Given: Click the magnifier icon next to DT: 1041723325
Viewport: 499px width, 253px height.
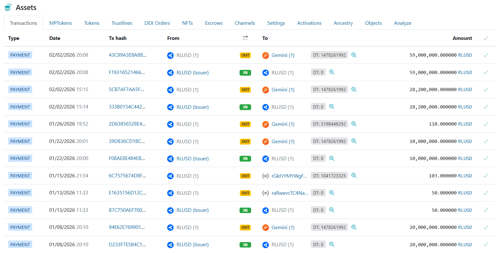Looking at the screenshot, I should tap(354, 176).
